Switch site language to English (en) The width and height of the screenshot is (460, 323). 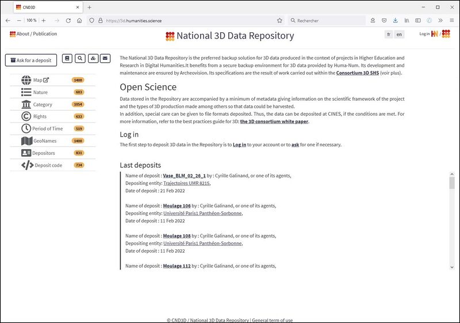click(x=399, y=35)
